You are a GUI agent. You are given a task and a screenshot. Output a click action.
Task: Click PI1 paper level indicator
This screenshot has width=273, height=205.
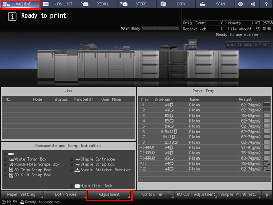pyautogui.click(x=267, y=163)
